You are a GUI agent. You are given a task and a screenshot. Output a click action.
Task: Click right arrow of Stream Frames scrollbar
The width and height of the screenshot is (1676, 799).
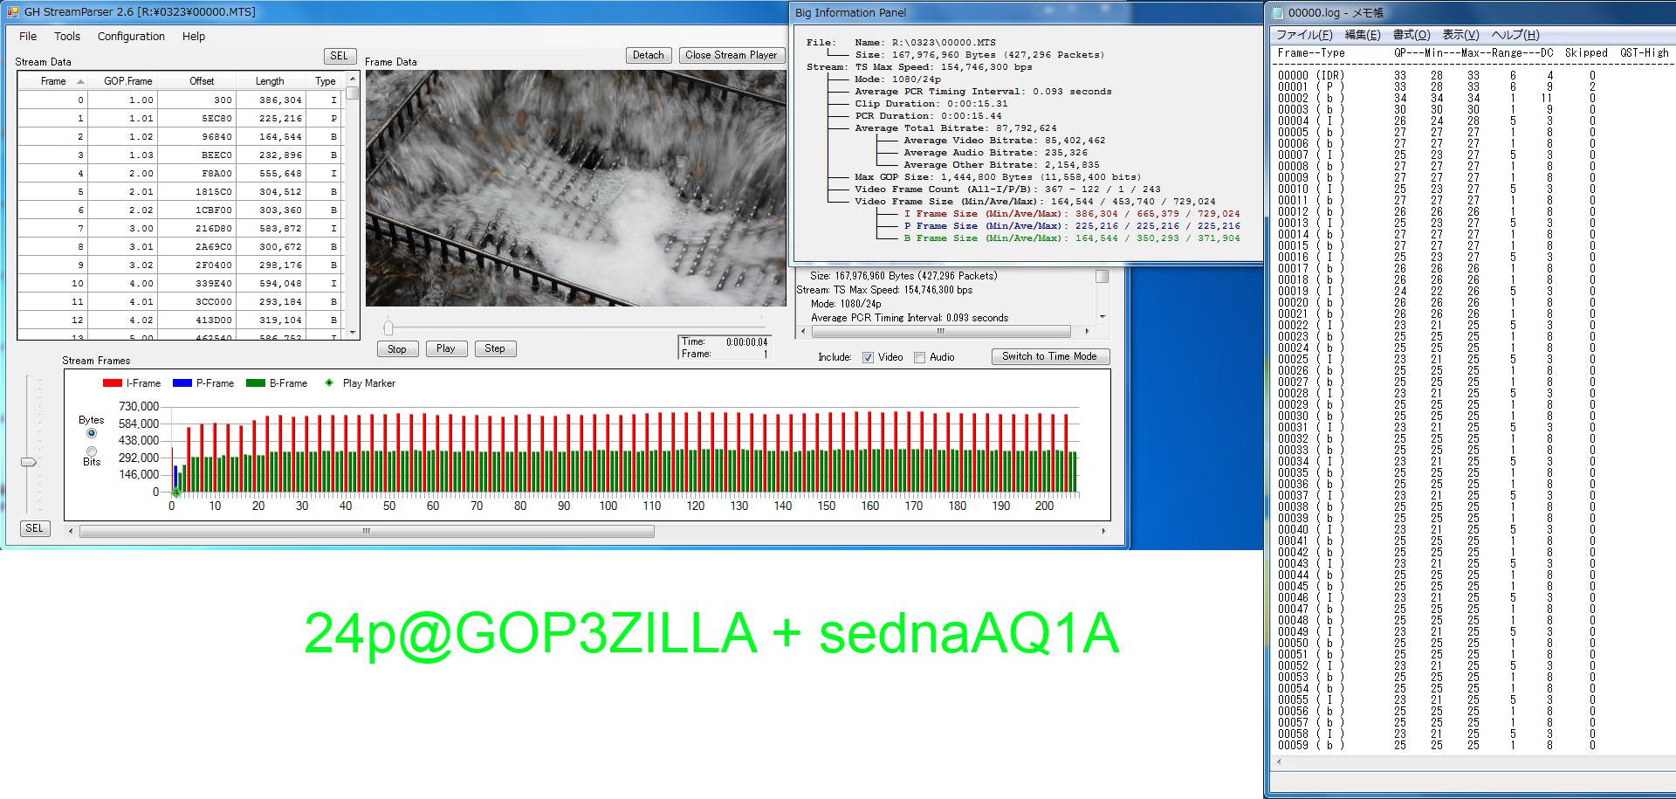pos(1103,531)
